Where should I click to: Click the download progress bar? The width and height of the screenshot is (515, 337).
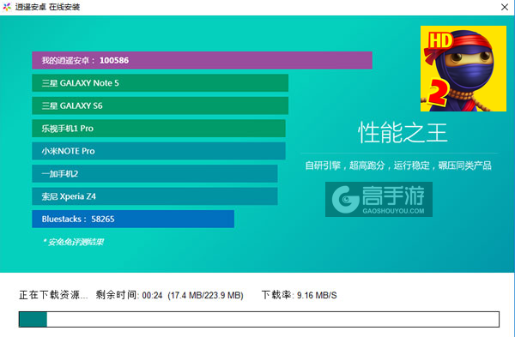click(259, 320)
